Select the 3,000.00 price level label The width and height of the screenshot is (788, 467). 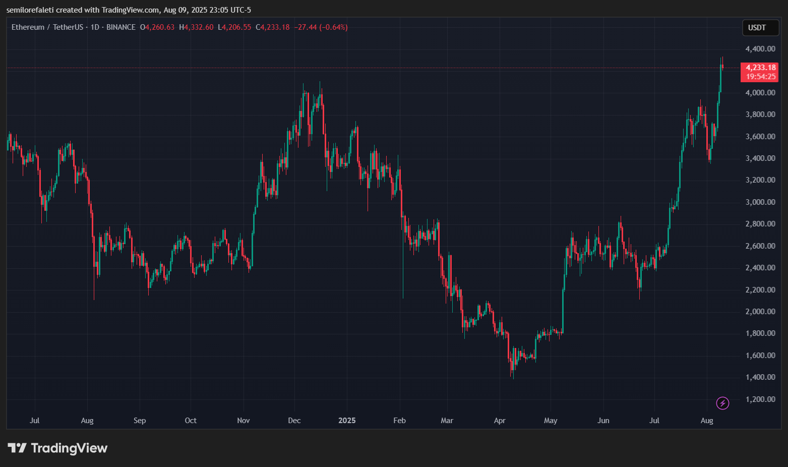tap(760, 202)
